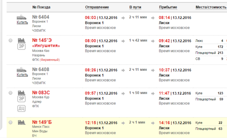Sort by the Отправление column header
Screen dimensions: 227x138
97,7
